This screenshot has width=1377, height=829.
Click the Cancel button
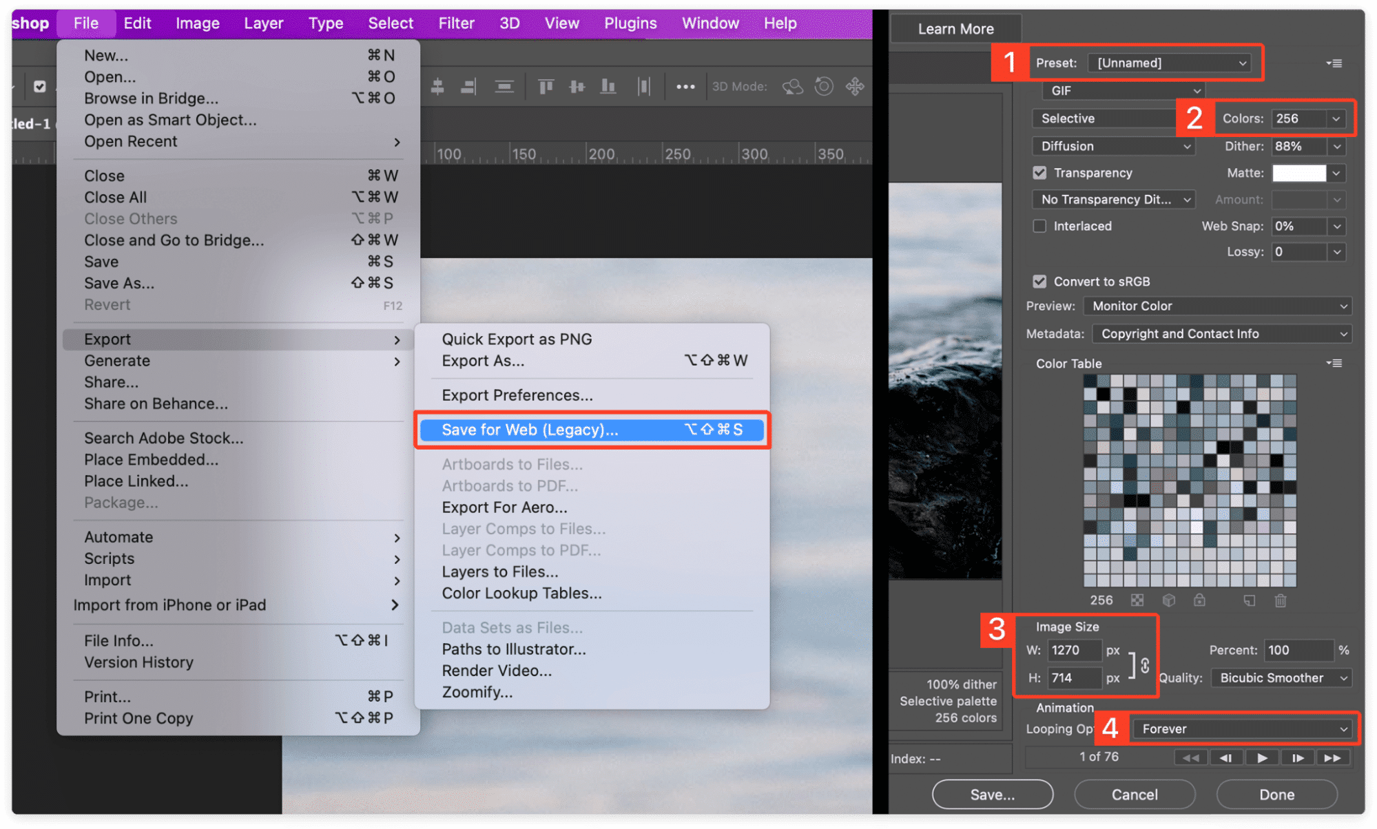(1135, 795)
